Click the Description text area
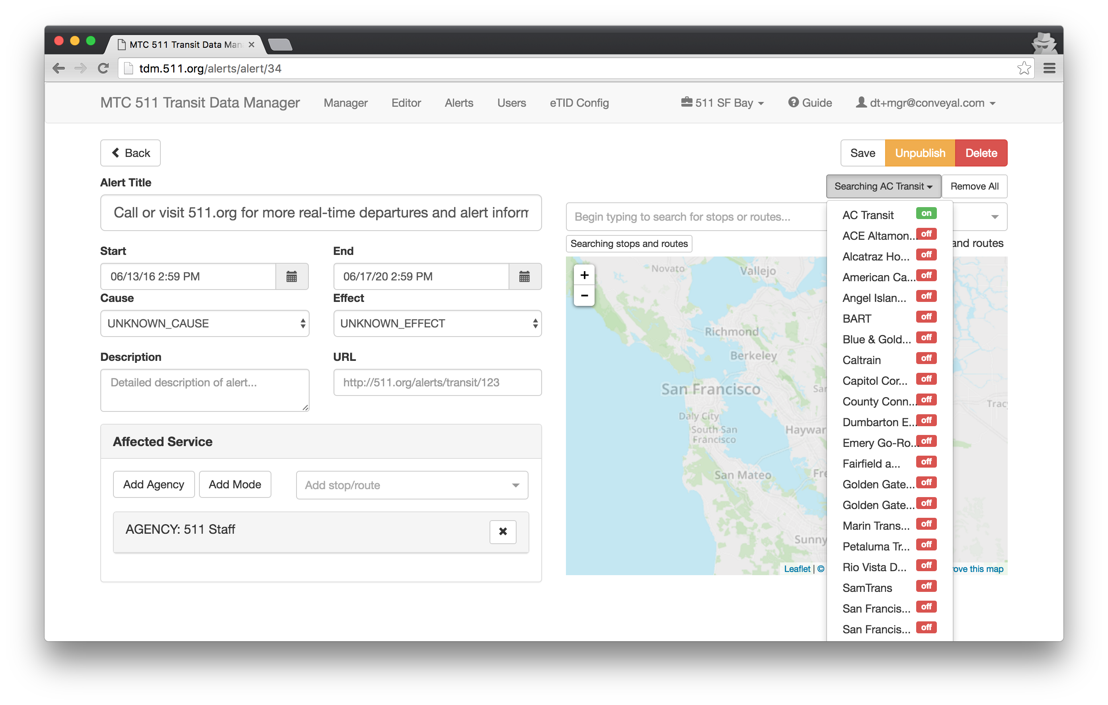The height and width of the screenshot is (705, 1108). [205, 390]
